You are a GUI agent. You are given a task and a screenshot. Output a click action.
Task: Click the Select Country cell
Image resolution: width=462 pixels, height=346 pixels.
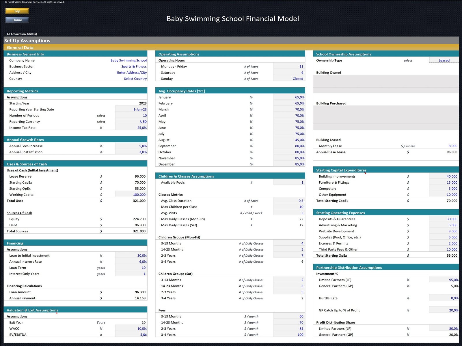(x=135, y=79)
